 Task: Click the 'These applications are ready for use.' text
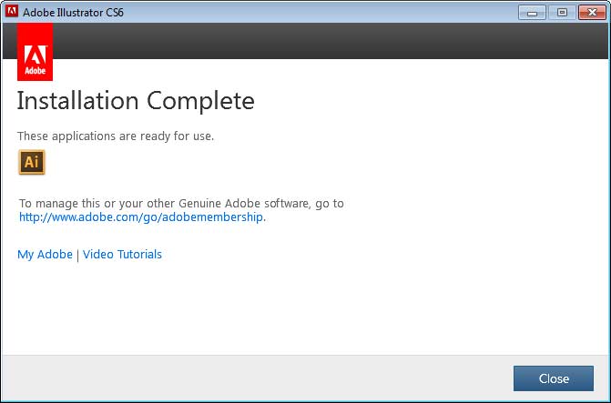pos(116,136)
